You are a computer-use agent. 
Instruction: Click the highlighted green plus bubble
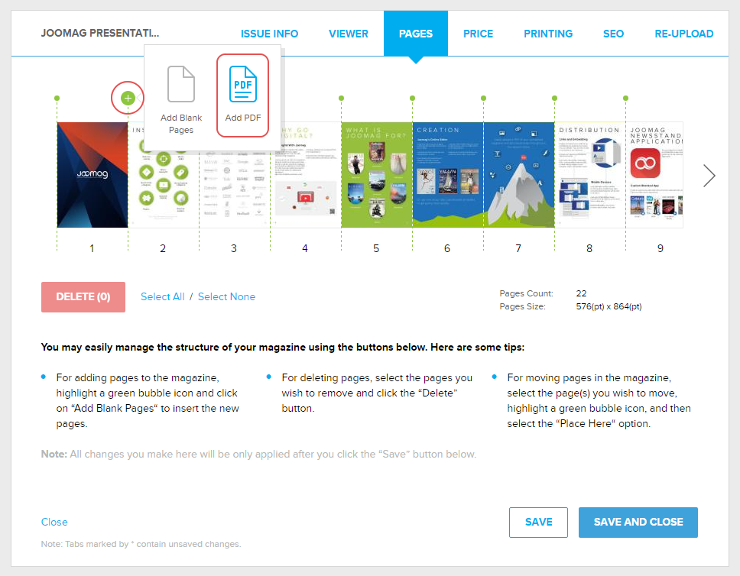[128, 98]
